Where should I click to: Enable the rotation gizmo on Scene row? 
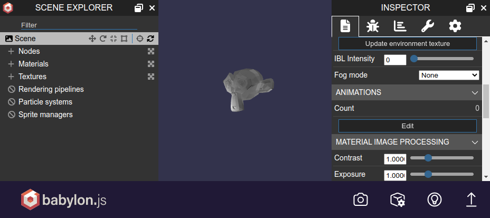[x=103, y=39]
